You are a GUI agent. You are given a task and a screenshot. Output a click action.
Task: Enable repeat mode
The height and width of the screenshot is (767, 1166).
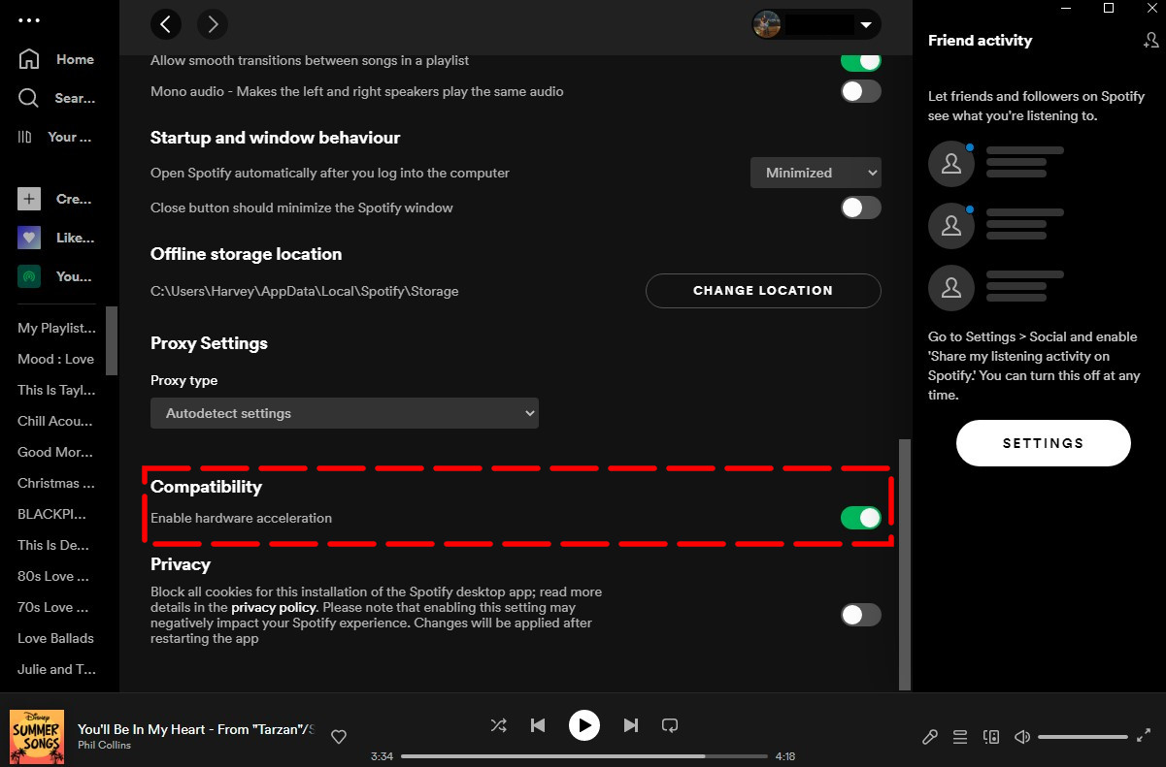tap(670, 724)
